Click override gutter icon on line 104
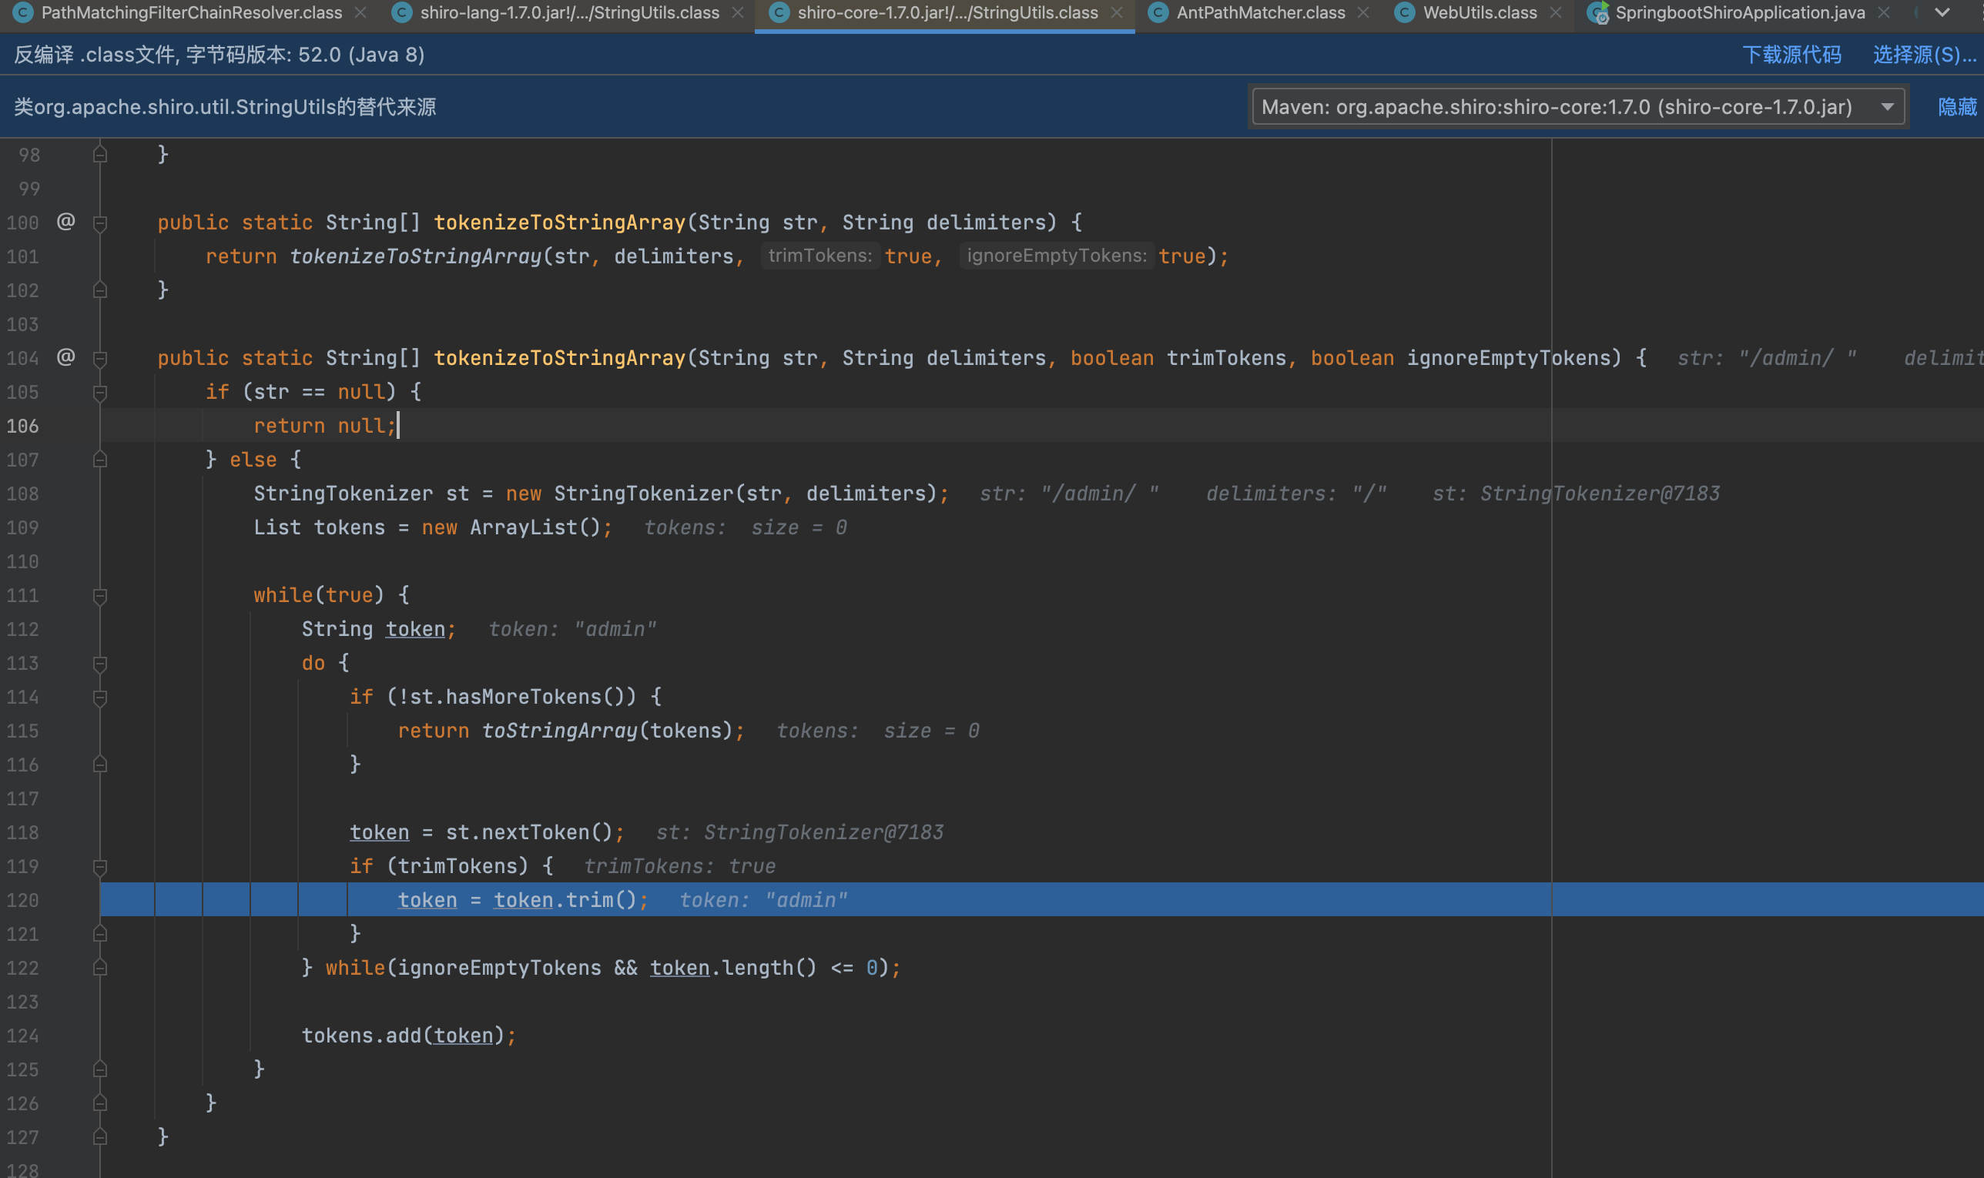 click(66, 357)
